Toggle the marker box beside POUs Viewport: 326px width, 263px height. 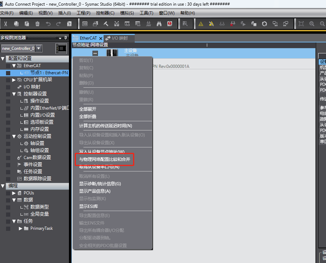tap(8, 193)
